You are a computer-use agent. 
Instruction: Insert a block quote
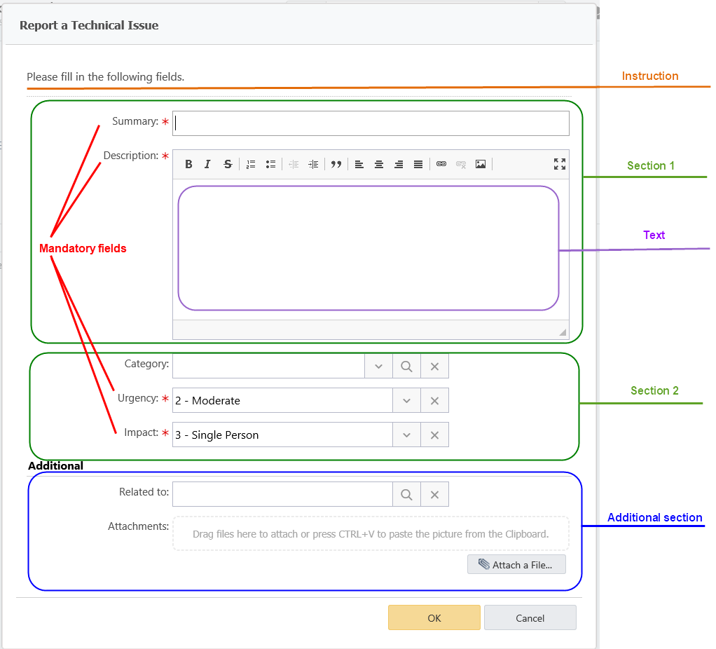(336, 164)
